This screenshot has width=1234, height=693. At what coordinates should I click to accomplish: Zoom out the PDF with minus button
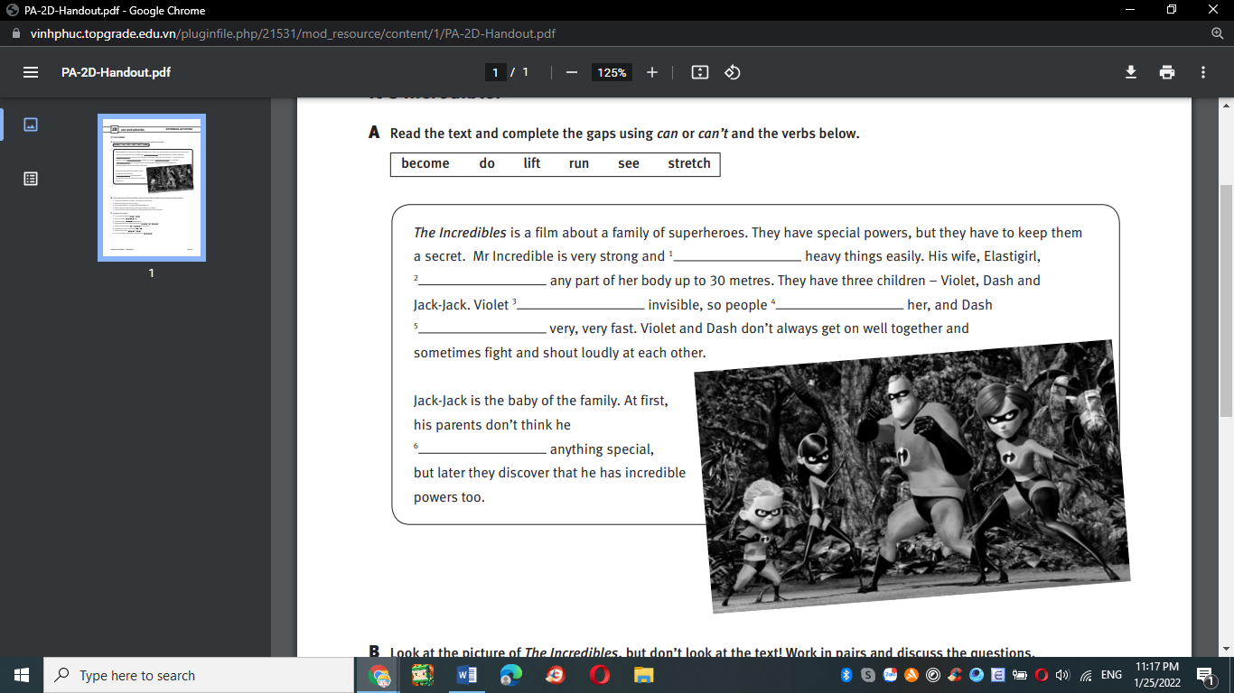571,72
